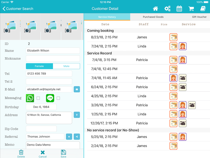The width and height of the screenshot is (210, 158).
Task: Tap camera service icon on 3/26/18 row
Action: [192, 105]
